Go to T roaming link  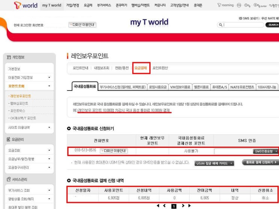pos(225,5)
